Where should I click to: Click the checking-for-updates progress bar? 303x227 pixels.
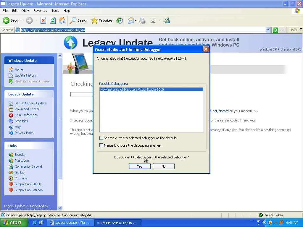[82, 94]
